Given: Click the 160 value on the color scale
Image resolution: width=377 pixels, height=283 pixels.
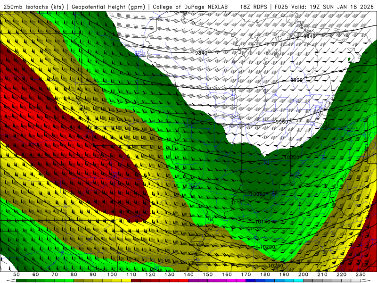Looking at the screenshot, I should [227, 275].
